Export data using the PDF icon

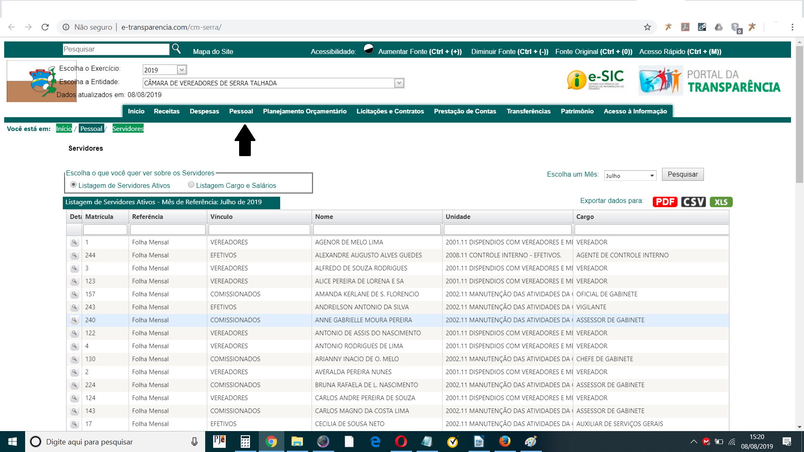[665, 202]
